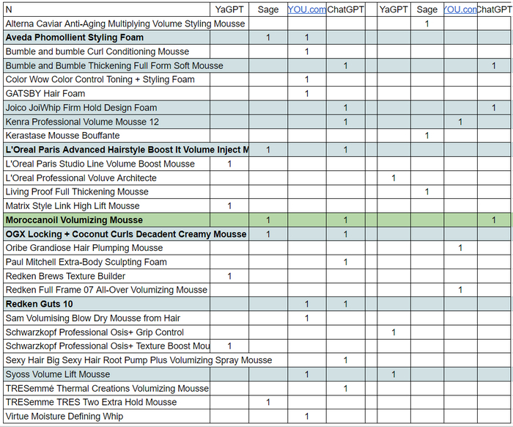Click the 1 in the Paul Mitchell row
The height and width of the screenshot is (427, 513).
(345, 262)
